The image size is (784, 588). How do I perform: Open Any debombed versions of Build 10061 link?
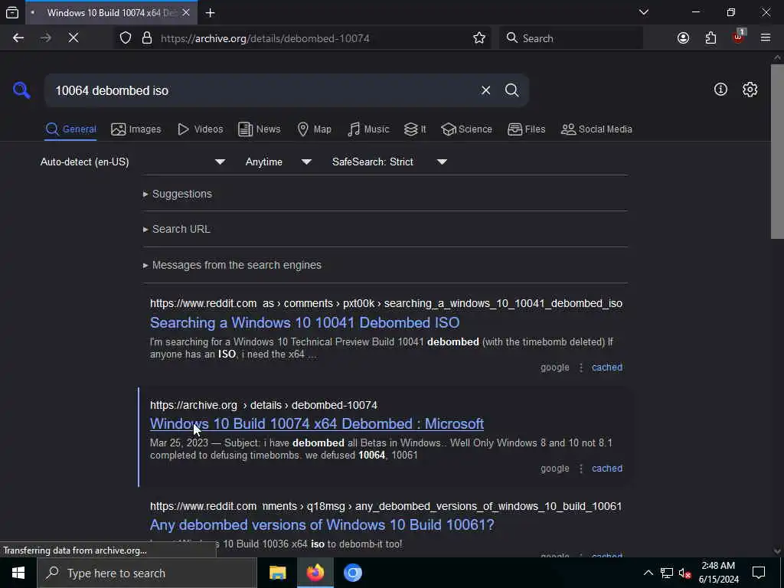point(322,524)
